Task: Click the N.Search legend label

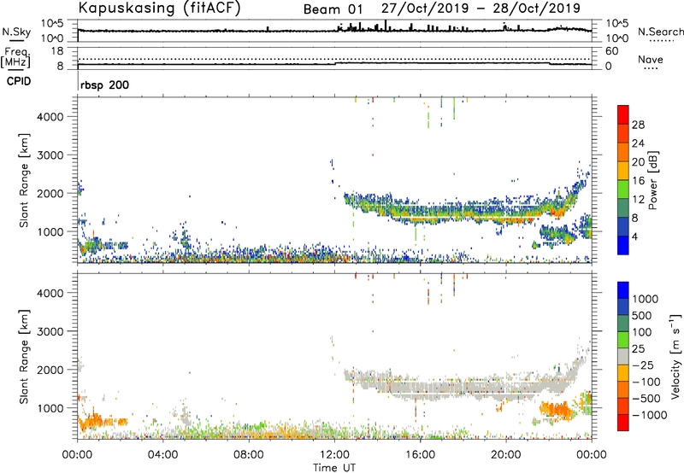Action: (660, 32)
